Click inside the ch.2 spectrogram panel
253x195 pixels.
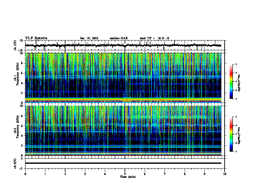(123, 131)
